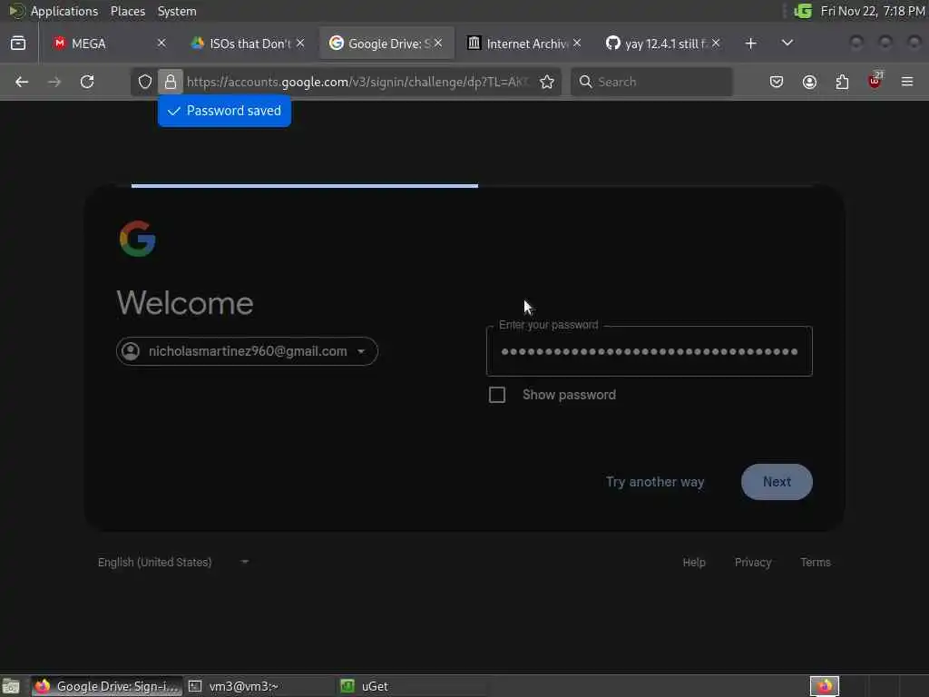Screen dimensions: 929x697
Task: Reload the current page
Action: coord(87,82)
